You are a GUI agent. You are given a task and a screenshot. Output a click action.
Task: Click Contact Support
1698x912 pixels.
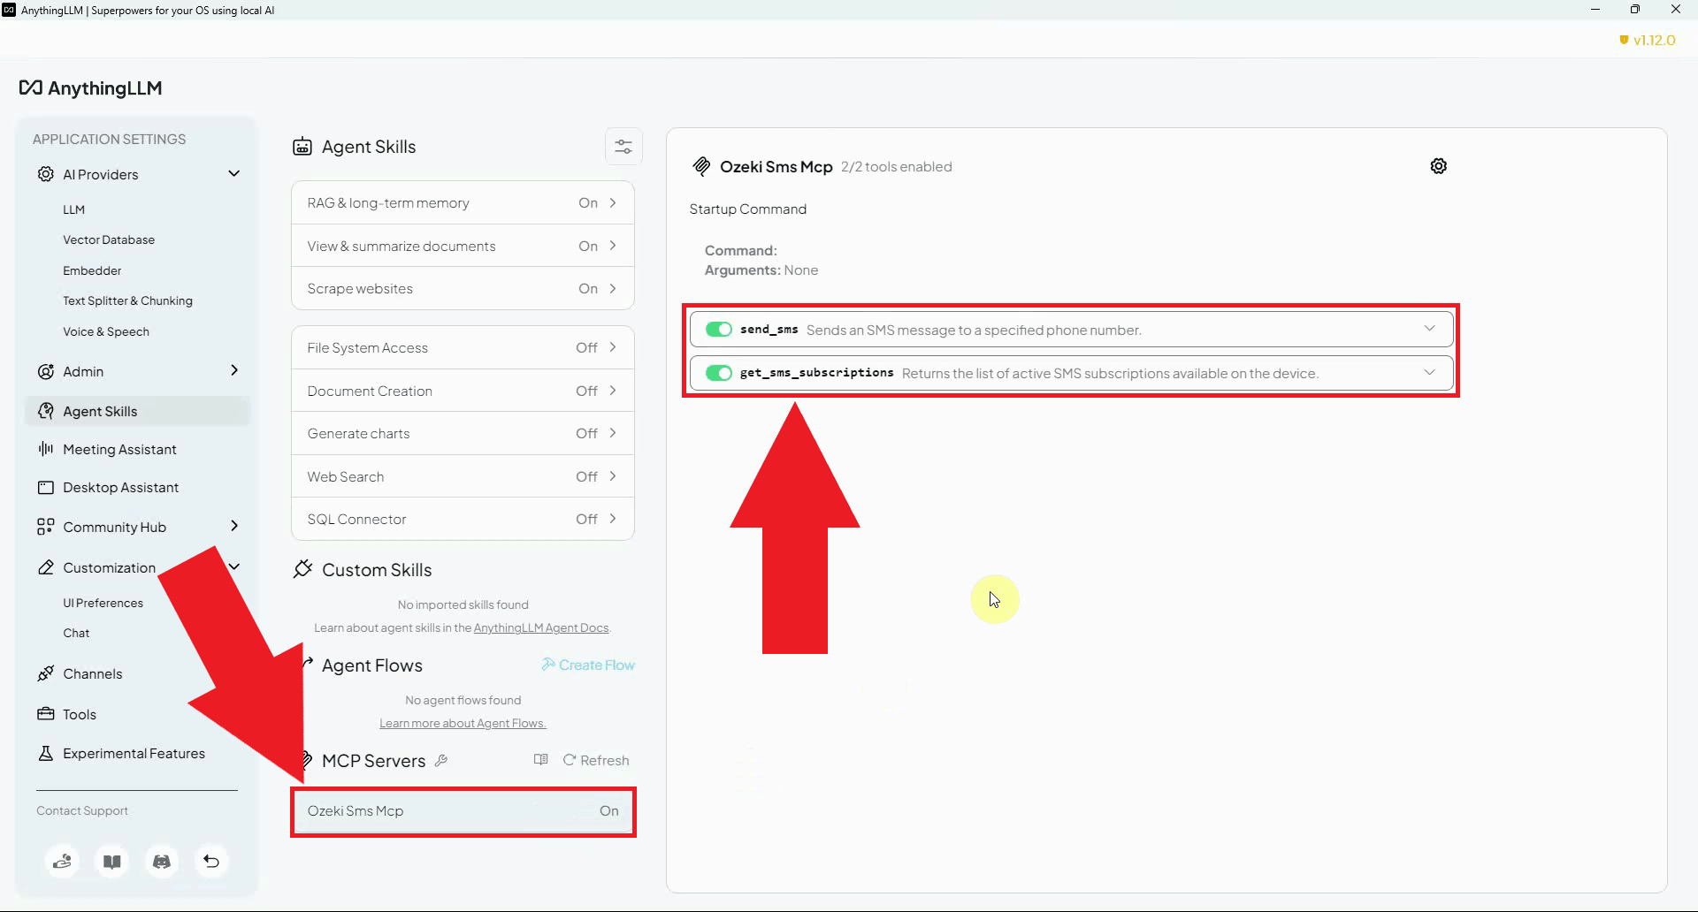tap(82, 810)
